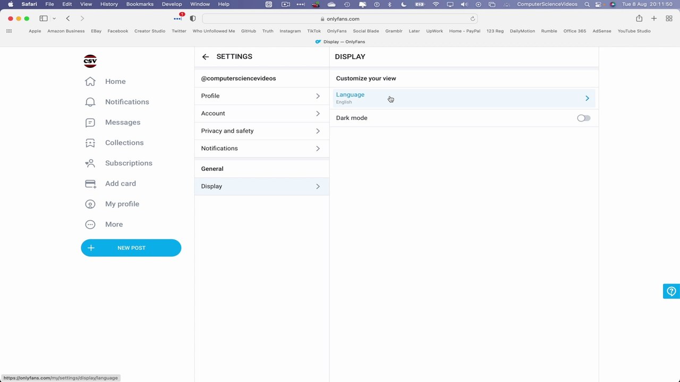Open the File menu

click(x=49, y=4)
